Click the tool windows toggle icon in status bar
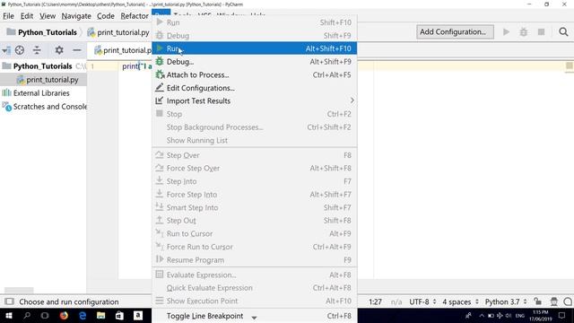 pyautogui.click(x=9, y=301)
